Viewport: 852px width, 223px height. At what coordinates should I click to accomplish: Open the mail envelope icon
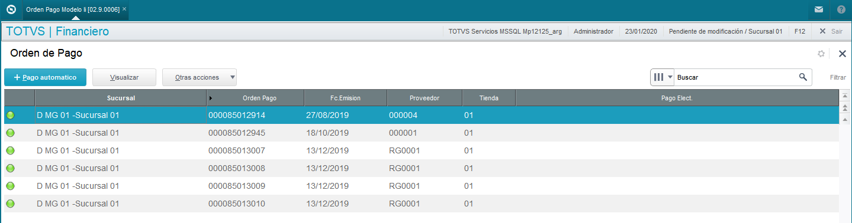819,9
